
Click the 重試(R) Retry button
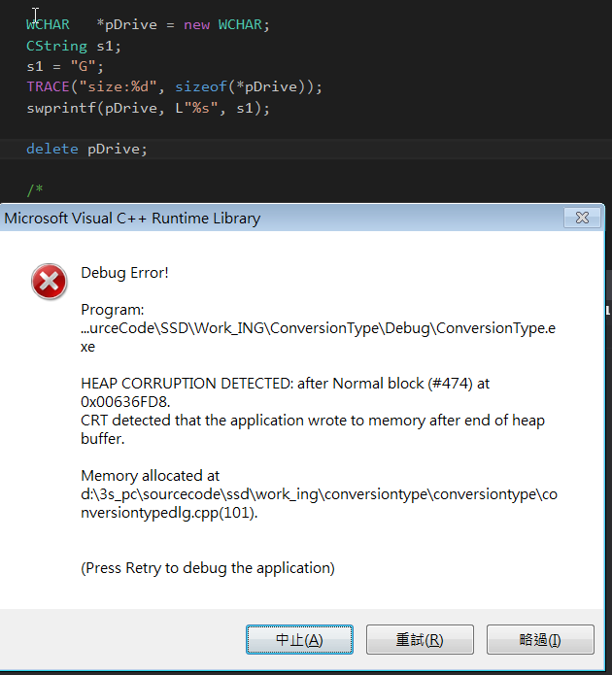click(420, 640)
